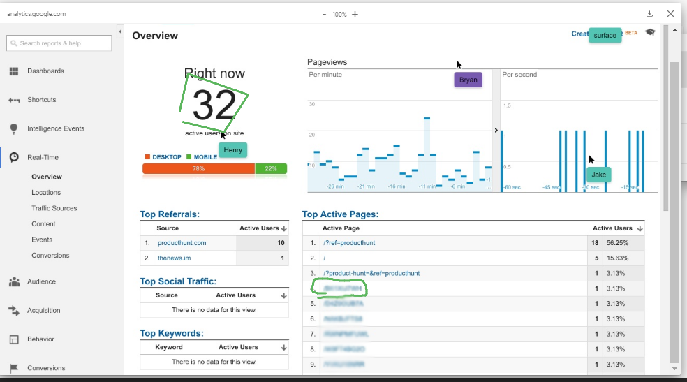Open the Locations report

tap(46, 193)
